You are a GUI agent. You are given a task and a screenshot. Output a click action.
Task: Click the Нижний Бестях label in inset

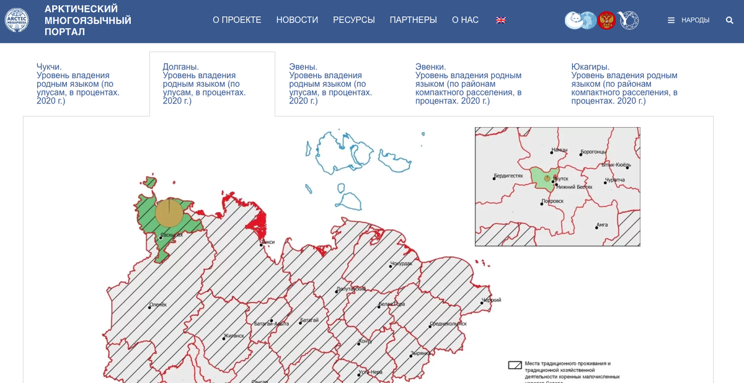[x=574, y=187]
